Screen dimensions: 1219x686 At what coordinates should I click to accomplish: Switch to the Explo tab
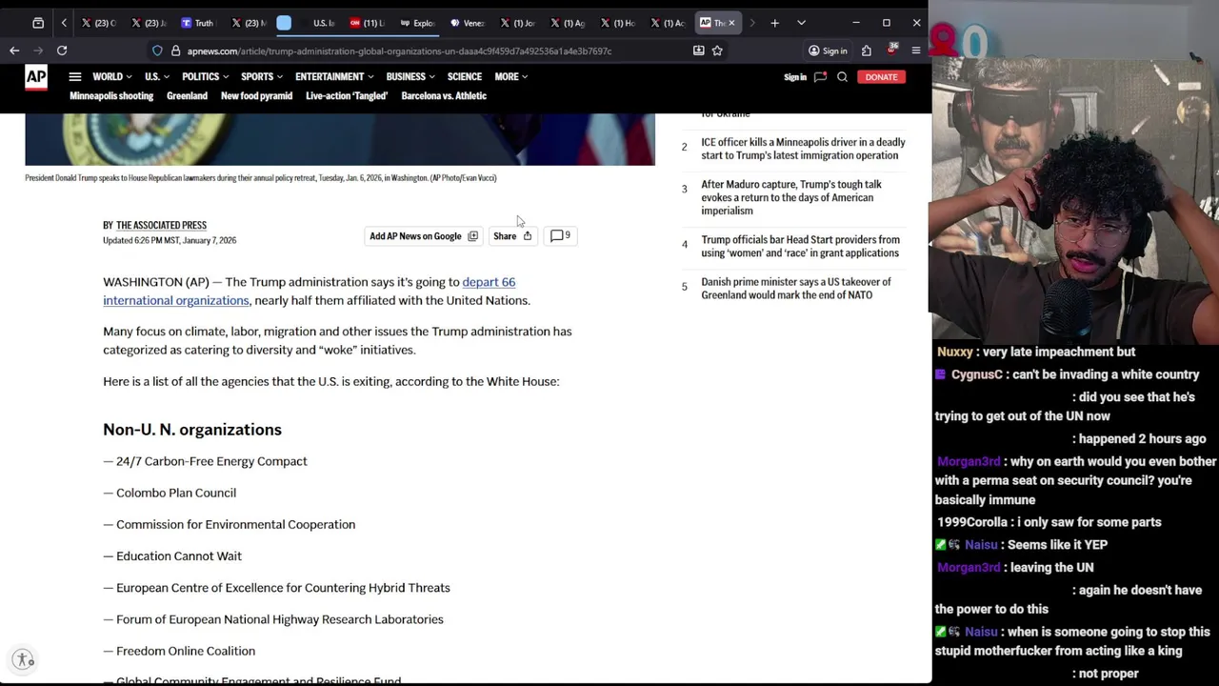pos(416,23)
